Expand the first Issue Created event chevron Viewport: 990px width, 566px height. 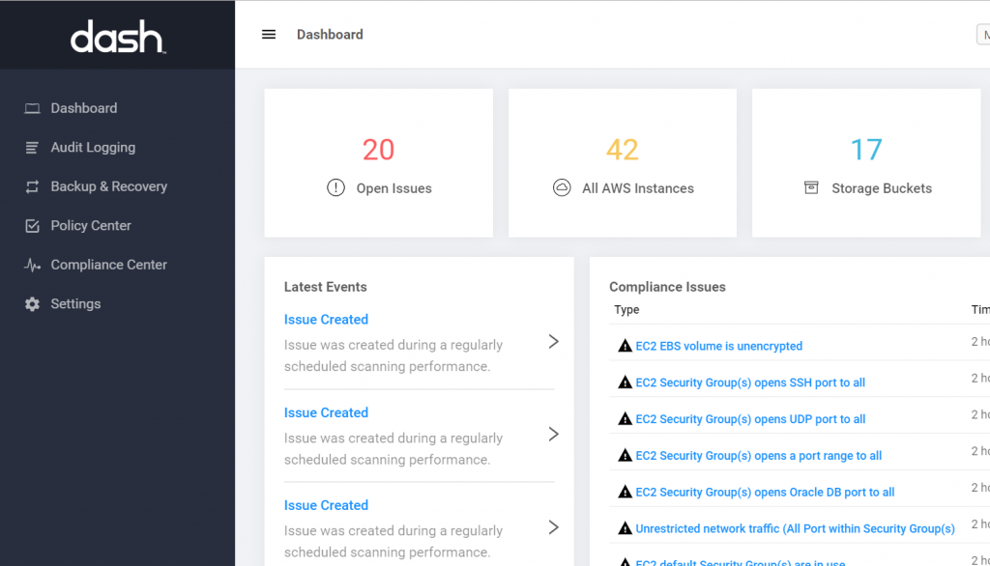click(553, 341)
